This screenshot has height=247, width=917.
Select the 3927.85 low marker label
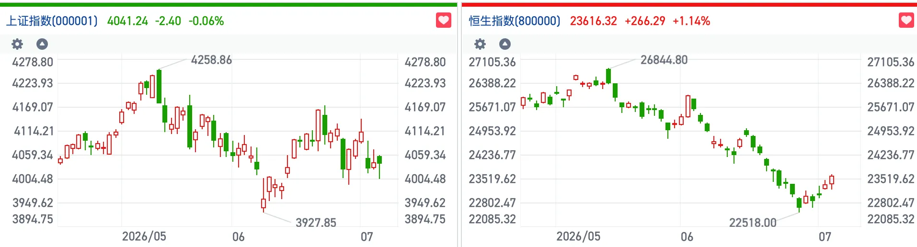tap(316, 223)
